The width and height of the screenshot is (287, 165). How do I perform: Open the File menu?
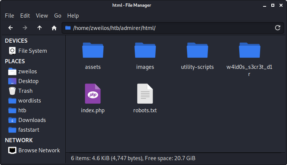coord(9,16)
